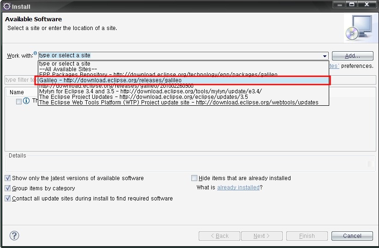Close the Install dialog window
379x248 pixels.
[x=367, y=5]
